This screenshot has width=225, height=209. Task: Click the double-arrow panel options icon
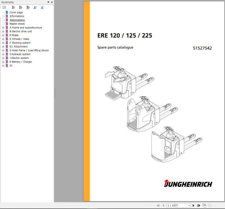[48, 2]
